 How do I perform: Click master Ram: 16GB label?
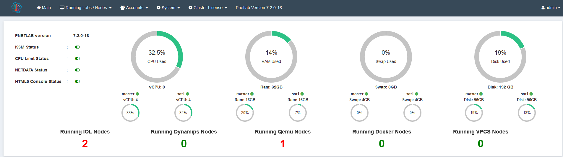click(245, 100)
